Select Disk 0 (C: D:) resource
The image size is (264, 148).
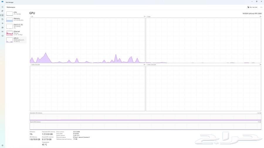tap(16, 26)
